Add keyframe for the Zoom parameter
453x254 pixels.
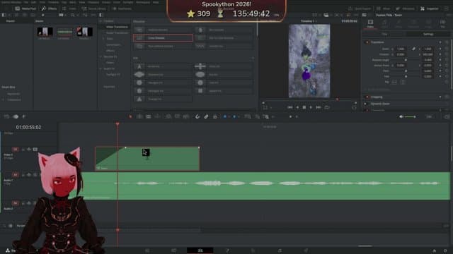tap(440, 49)
